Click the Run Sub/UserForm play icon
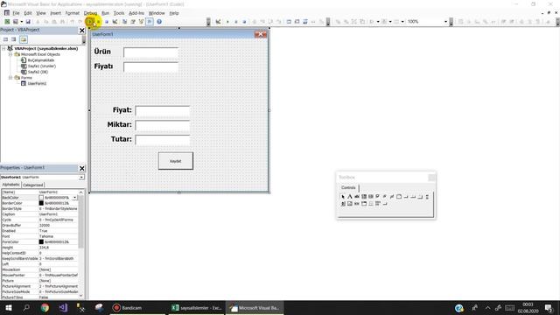The width and height of the screenshot is (560, 315). (89, 22)
